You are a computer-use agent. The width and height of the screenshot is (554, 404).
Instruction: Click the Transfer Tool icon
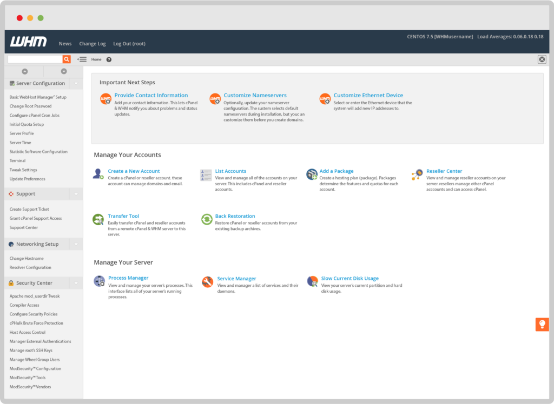98,219
